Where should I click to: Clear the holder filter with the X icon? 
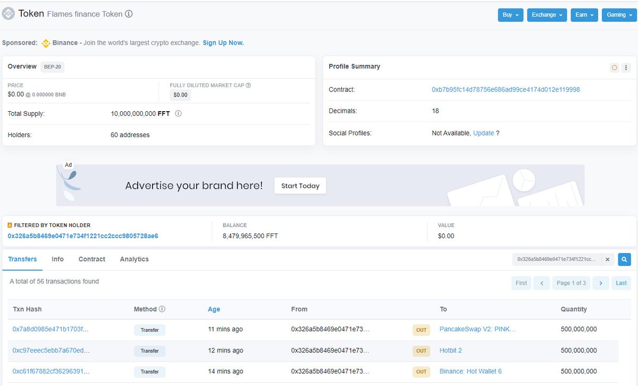click(607, 259)
